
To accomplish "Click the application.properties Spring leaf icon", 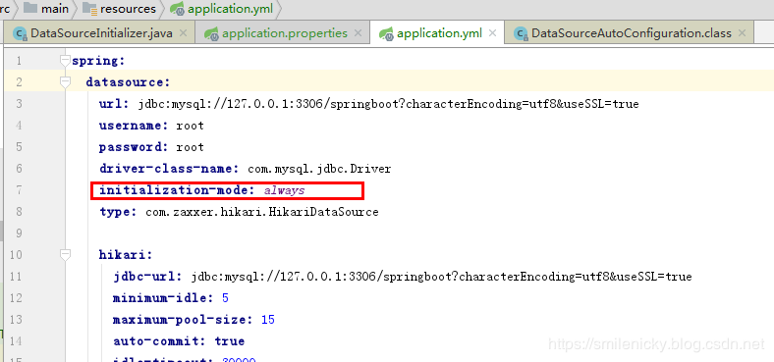I will coord(212,33).
